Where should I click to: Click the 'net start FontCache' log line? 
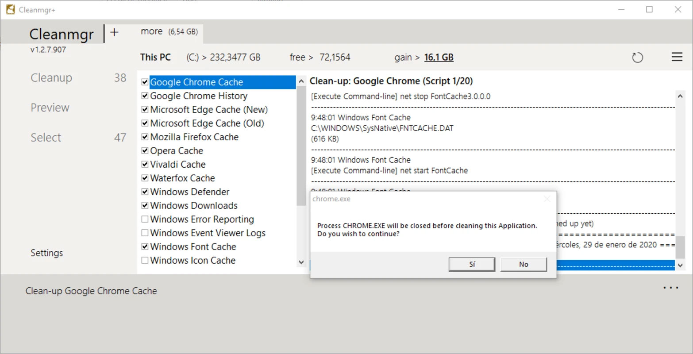point(389,171)
